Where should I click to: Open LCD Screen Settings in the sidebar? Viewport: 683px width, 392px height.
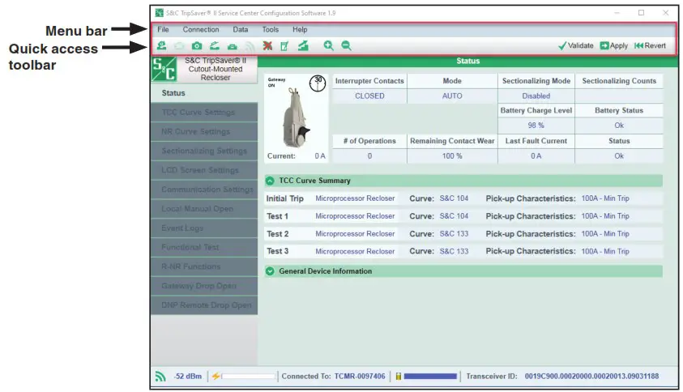coord(204,170)
